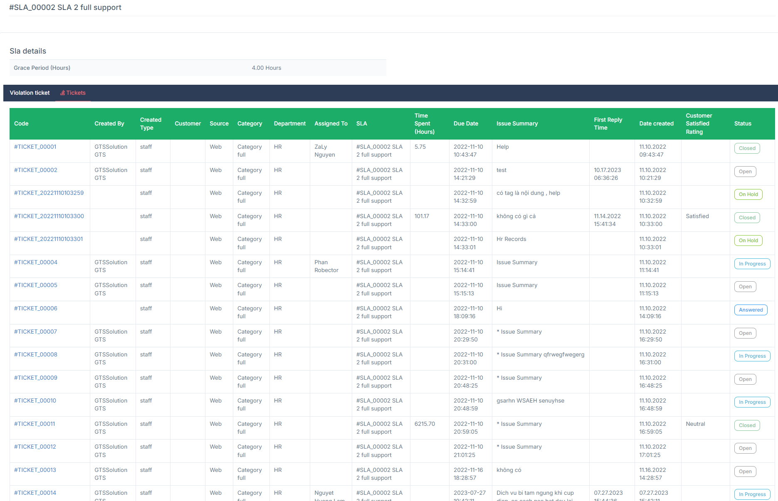Click the Due Date column header

point(466,123)
